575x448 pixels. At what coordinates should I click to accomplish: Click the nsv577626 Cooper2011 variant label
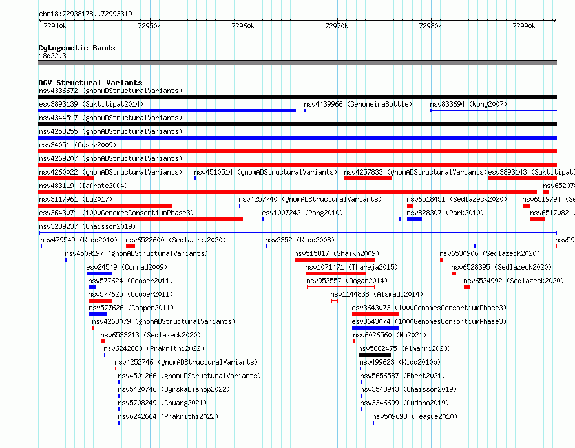131,308
